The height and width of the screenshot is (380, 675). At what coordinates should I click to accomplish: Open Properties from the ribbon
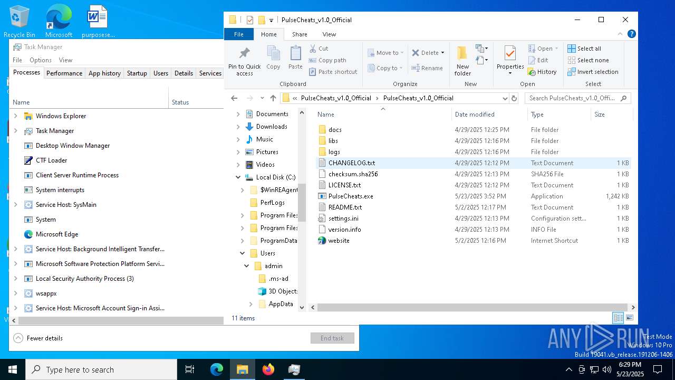coord(510,60)
